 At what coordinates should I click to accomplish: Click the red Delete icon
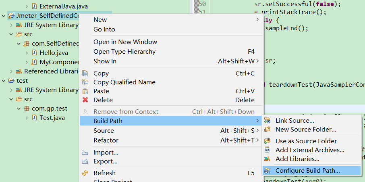tap(85, 100)
